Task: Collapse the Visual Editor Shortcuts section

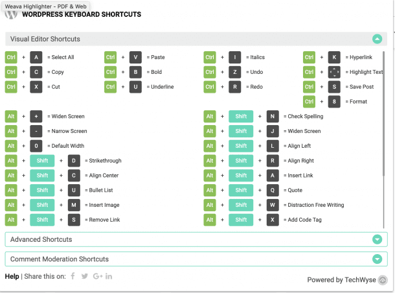Action: tap(377, 39)
